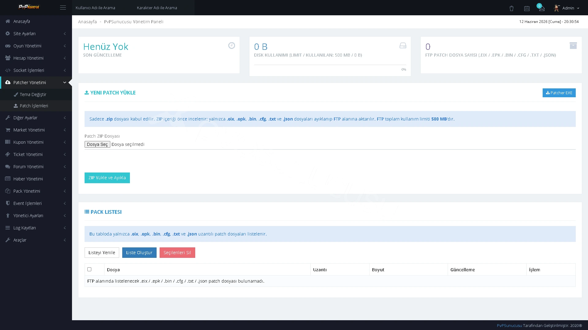The width and height of the screenshot is (588, 330).
Task: Click the Anasayfa home icon in sidebar
Action: coord(8,21)
